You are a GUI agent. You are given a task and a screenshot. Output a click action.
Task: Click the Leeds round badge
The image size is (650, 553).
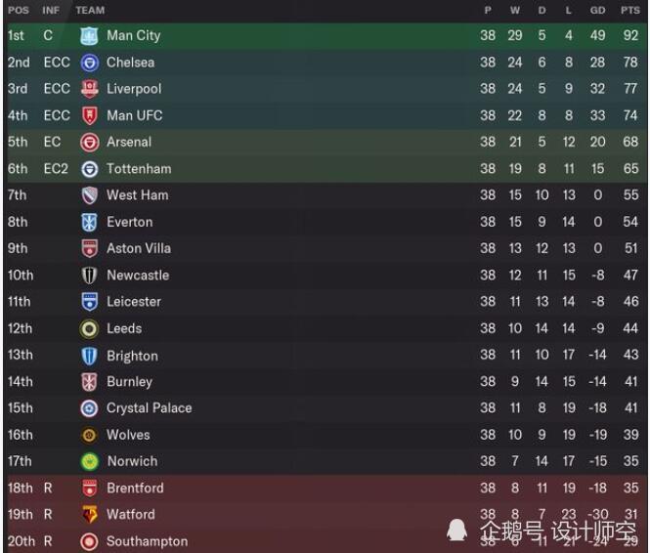coord(89,329)
